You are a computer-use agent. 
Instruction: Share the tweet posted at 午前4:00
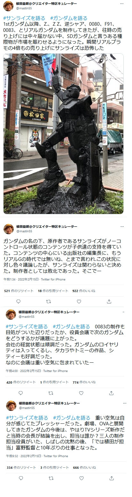click(x=111, y=393)
